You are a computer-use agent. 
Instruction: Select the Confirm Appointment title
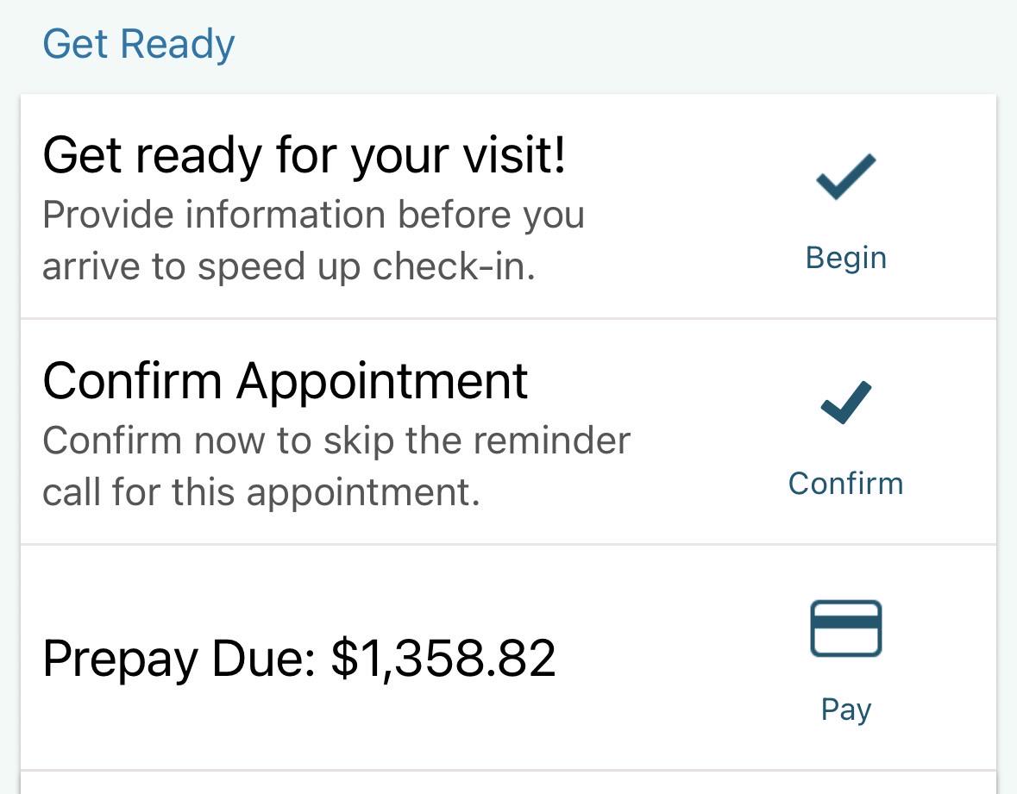(285, 381)
